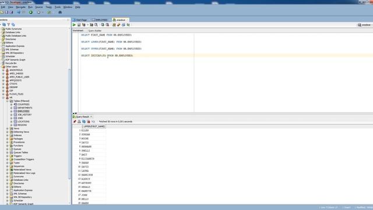Open the Help menu
The width and height of the screenshot is (373, 210).
[x=78, y=7]
